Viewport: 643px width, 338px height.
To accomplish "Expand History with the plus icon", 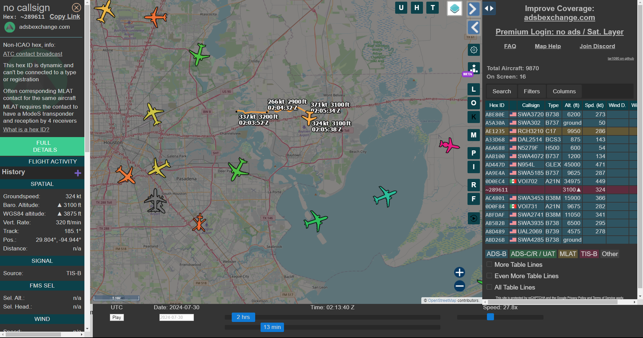I will [x=78, y=173].
